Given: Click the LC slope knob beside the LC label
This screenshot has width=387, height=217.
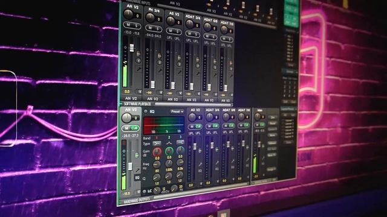Looking at the screenshot, I should coord(157,190).
